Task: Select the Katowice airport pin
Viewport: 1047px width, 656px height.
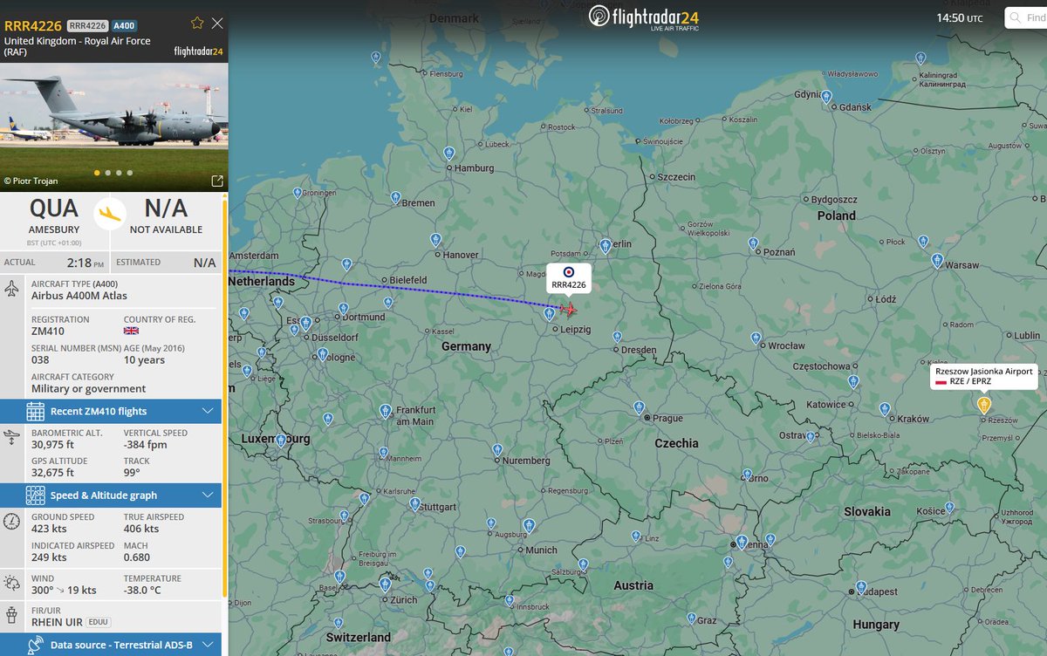Action: [853, 381]
